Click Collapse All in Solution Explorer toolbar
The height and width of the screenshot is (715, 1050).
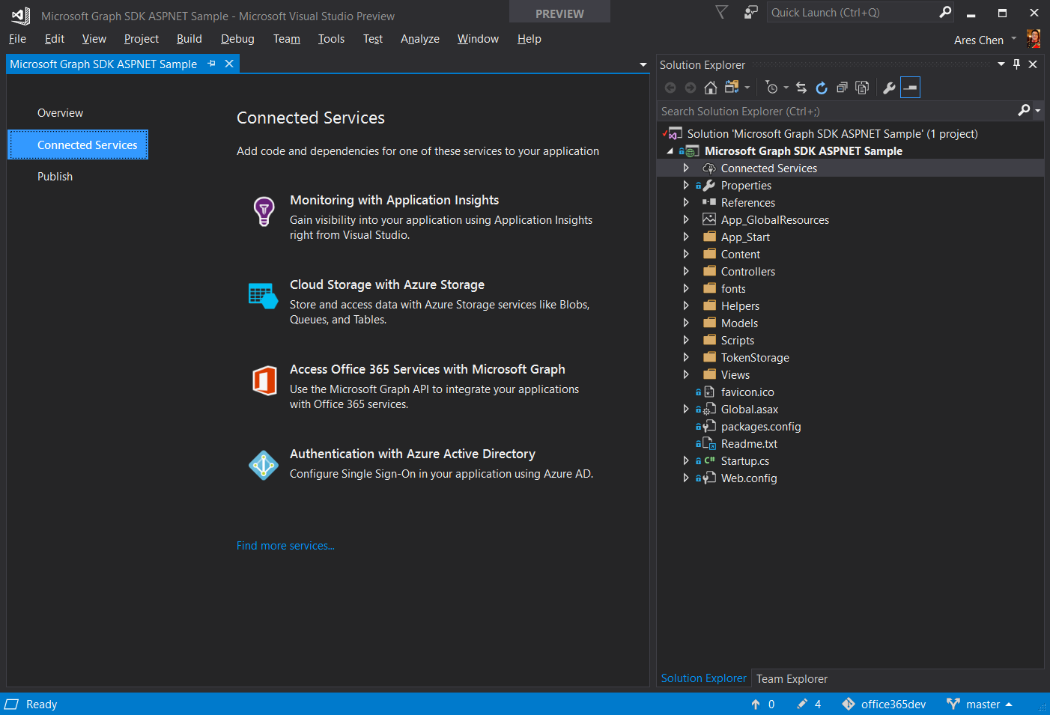[x=842, y=88]
